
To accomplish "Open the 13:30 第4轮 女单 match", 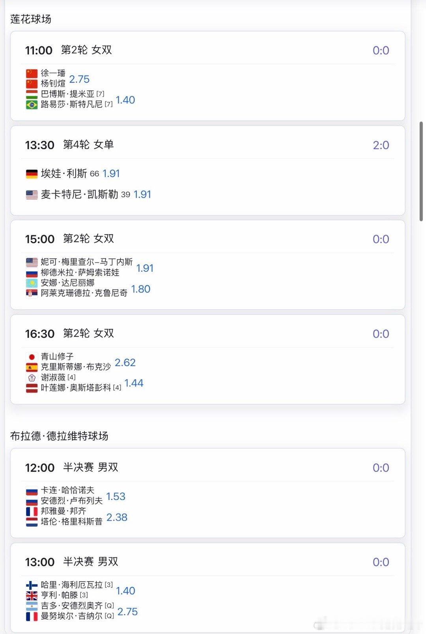I will (x=207, y=170).
